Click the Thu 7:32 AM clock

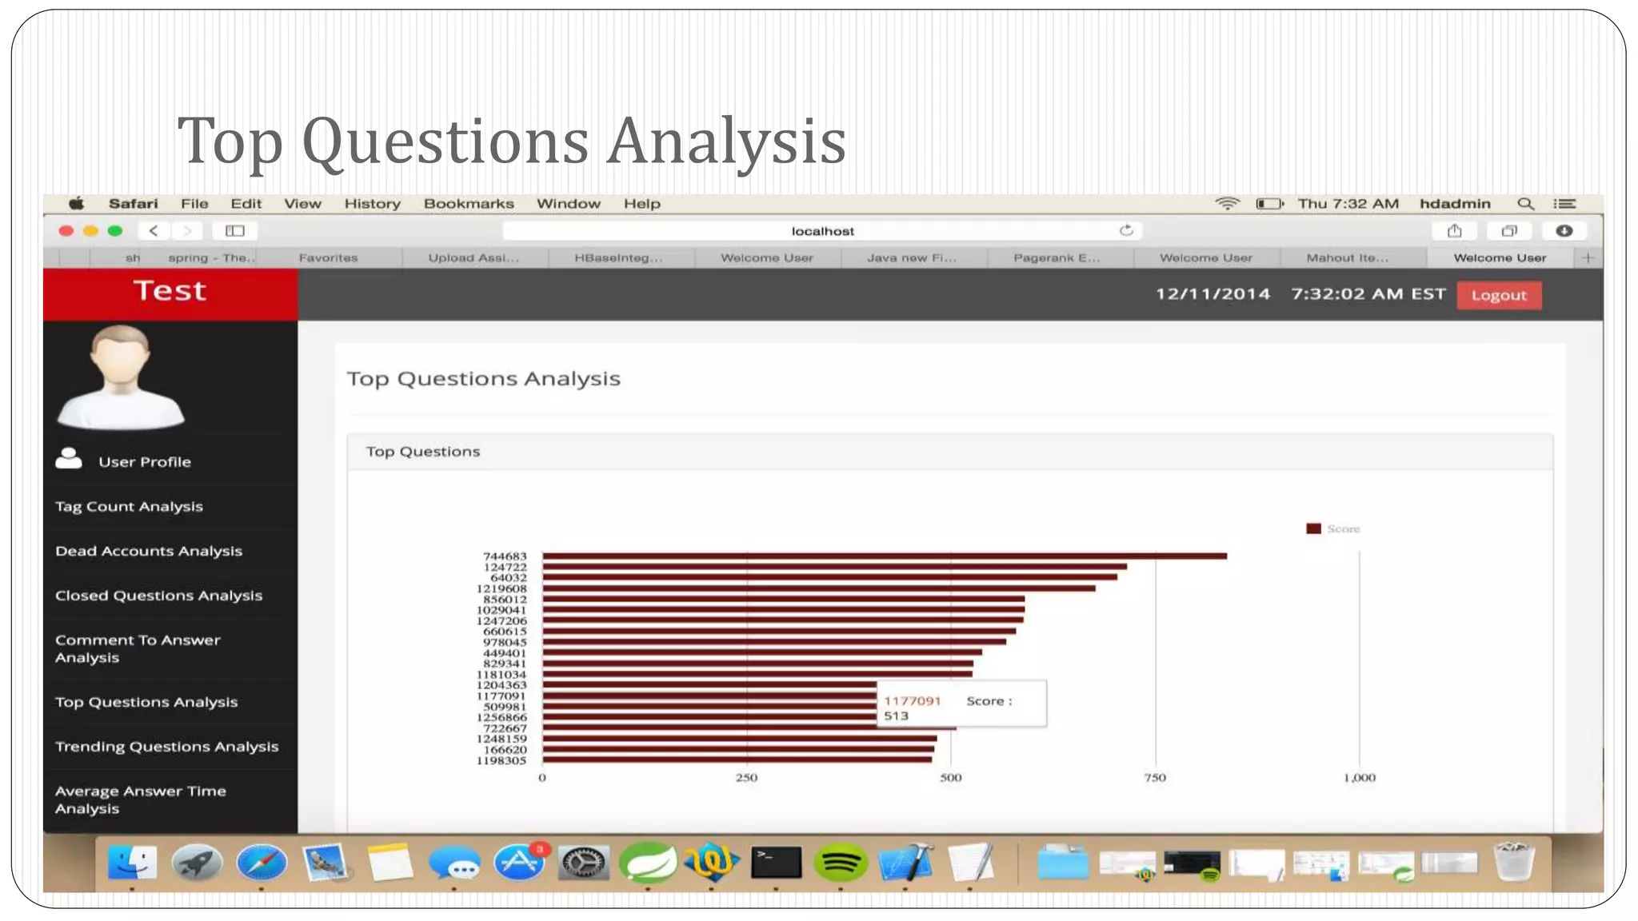click(1348, 204)
